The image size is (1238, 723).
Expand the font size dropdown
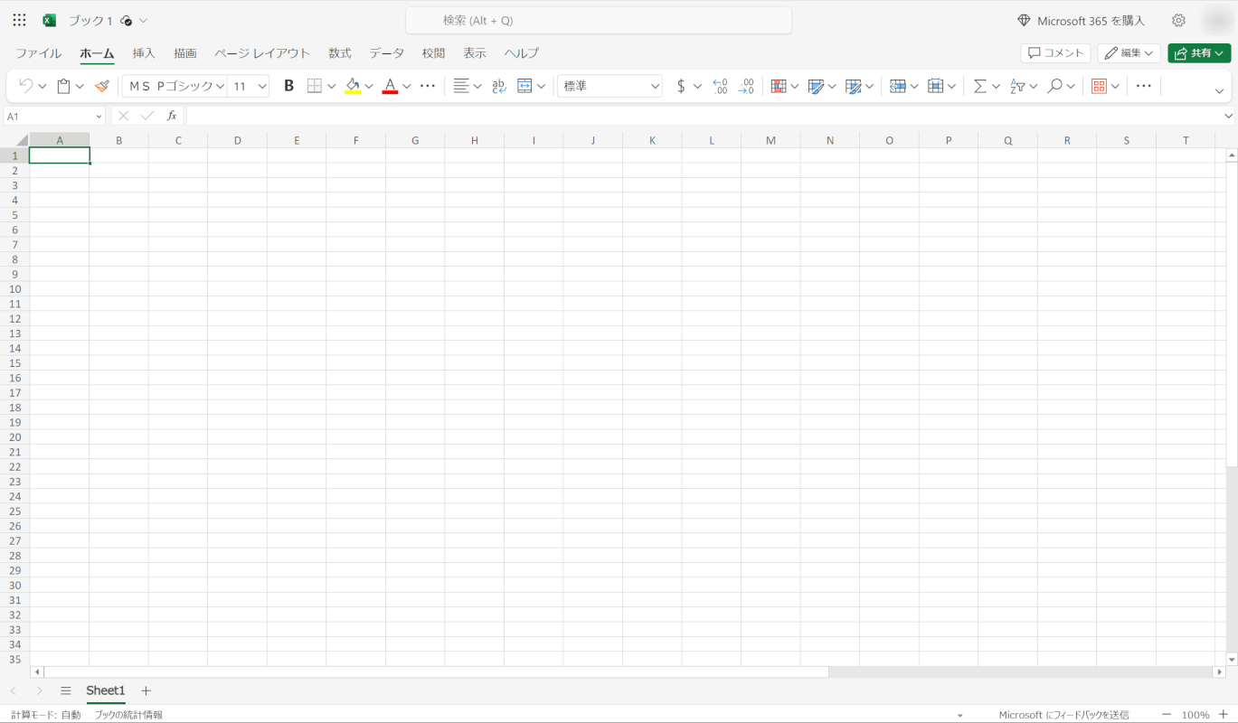pos(262,86)
